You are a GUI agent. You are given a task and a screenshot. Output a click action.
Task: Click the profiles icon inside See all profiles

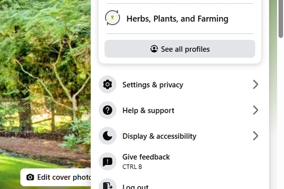point(154,49)
